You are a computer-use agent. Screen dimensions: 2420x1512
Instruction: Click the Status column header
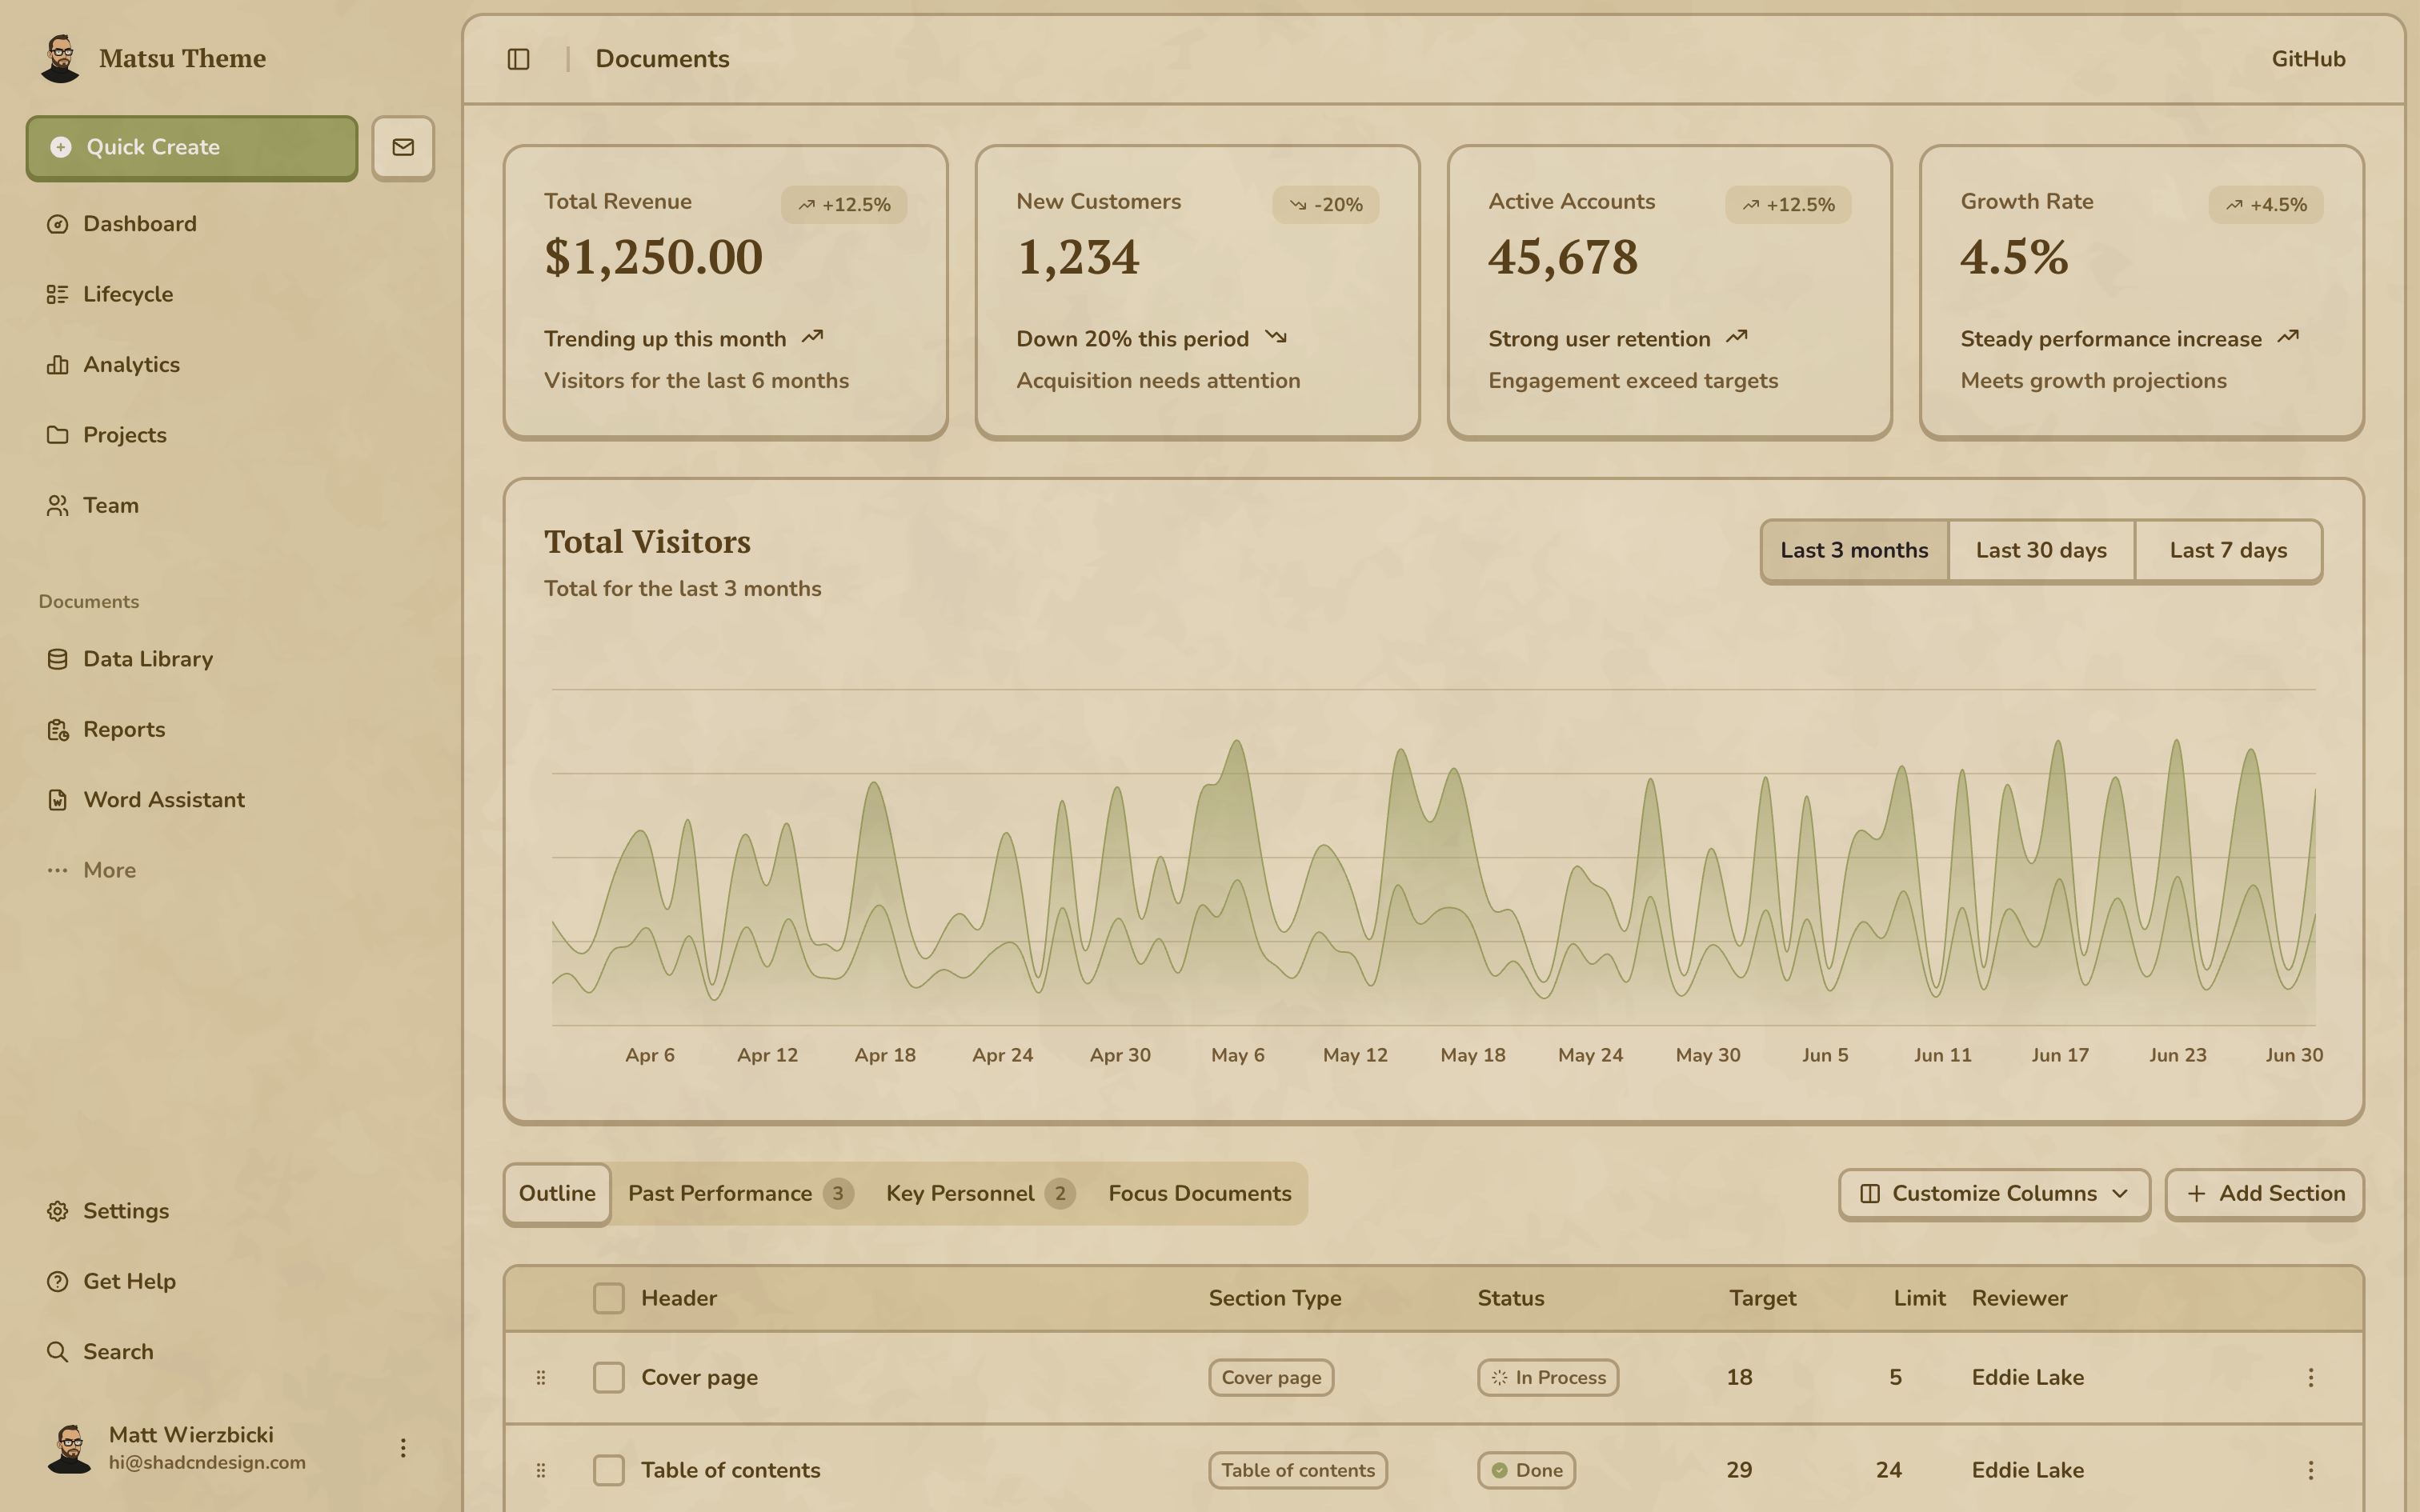click(1511, 1298)
